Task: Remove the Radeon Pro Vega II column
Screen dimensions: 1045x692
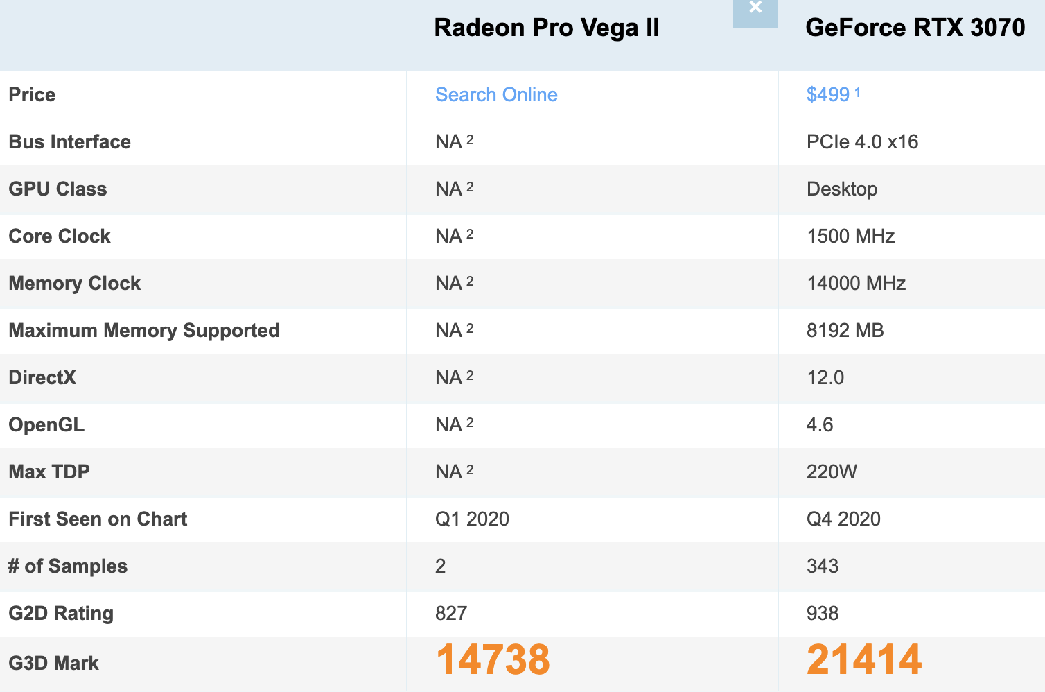Action: pos(755,10)
